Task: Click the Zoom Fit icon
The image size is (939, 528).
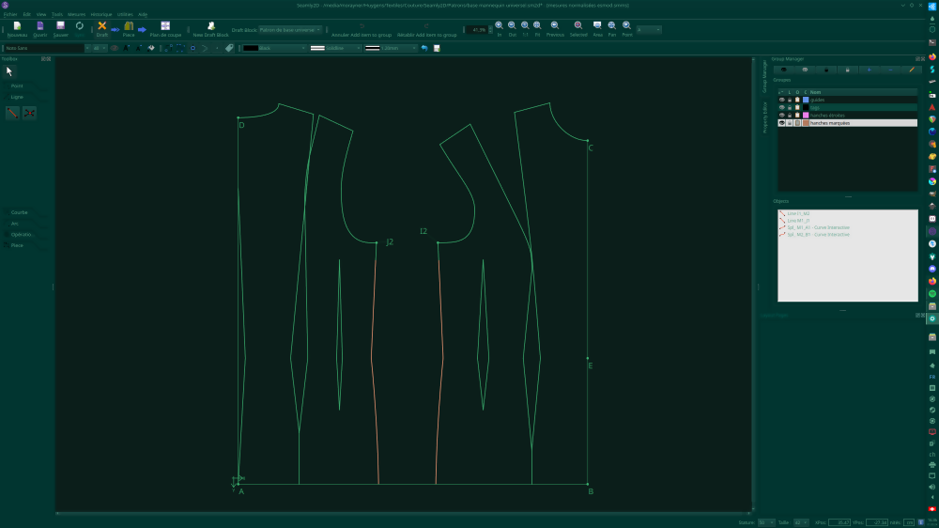Action: click(537, 25)
